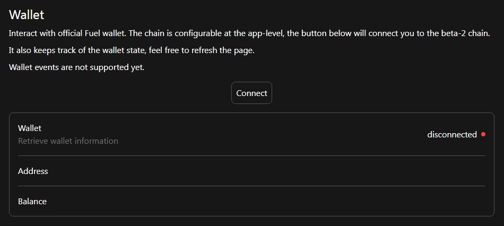504x226 pixels.
Task: Select the Wallet title inside the card
Action: (30, 128)
